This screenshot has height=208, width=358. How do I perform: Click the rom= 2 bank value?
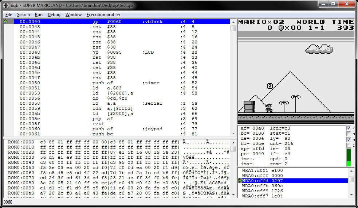(x=279, y=164)
